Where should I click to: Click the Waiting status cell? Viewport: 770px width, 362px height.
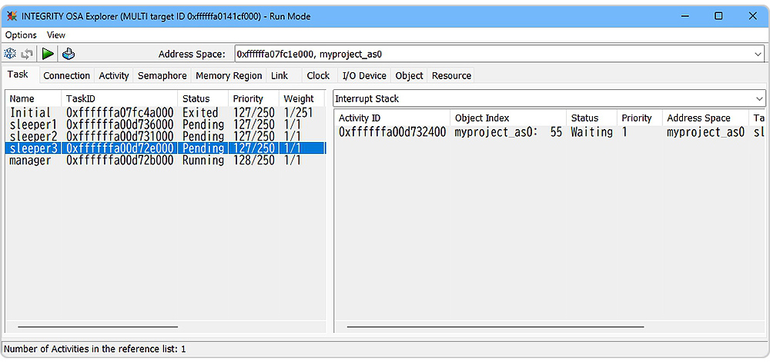tap(591, 132)
